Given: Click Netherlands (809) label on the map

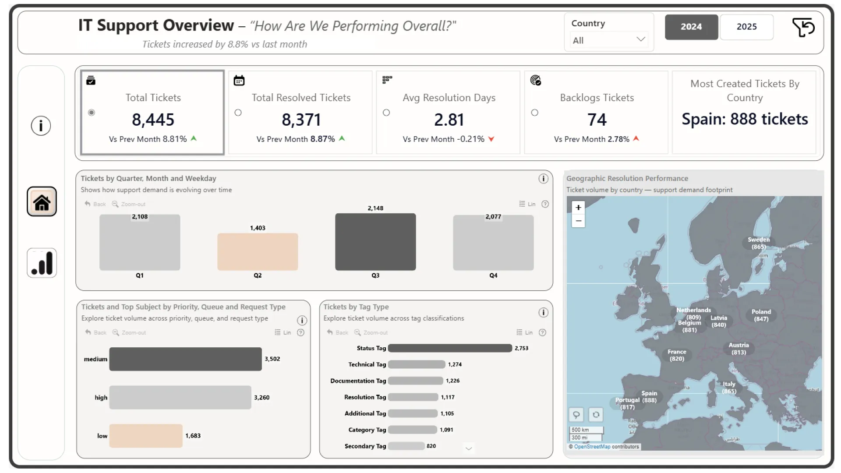Looking at the screenshot, I should click(x=693, y=314).
